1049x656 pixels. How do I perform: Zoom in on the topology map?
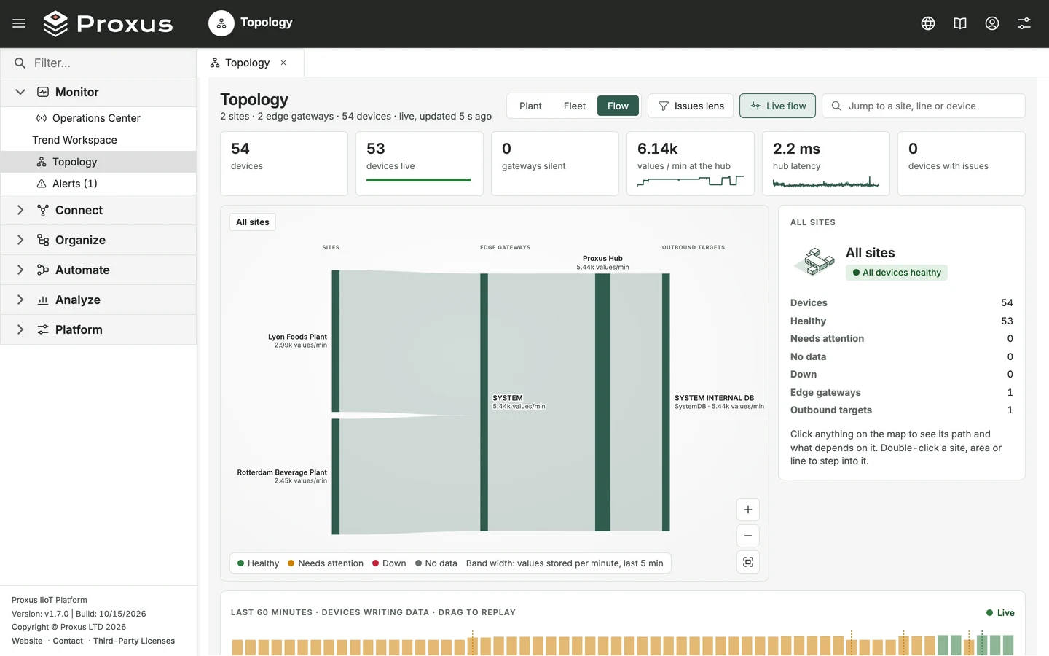[748, 509]
